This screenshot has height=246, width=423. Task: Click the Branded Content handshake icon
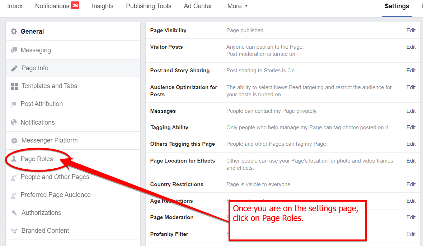(x=14, y=231)
